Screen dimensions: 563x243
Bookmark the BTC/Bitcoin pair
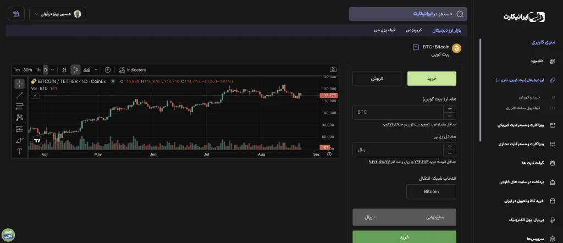point(416,47)
